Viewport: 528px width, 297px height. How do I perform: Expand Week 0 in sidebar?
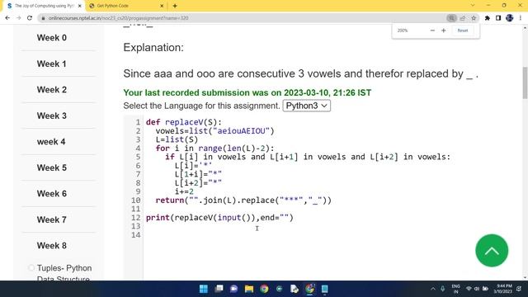[x=52, y=38]
